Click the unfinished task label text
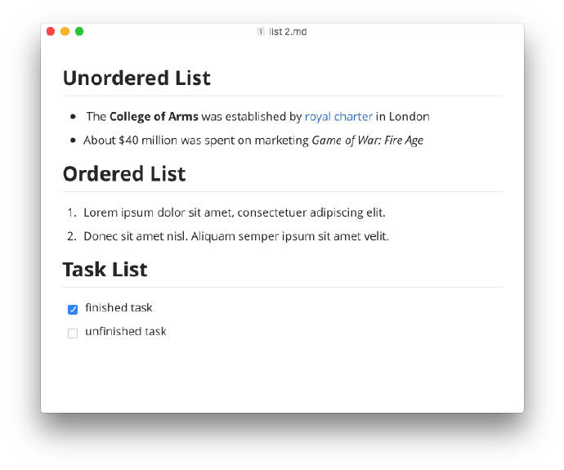This screenshot has height=470, width=564. [x=126, y=332]
